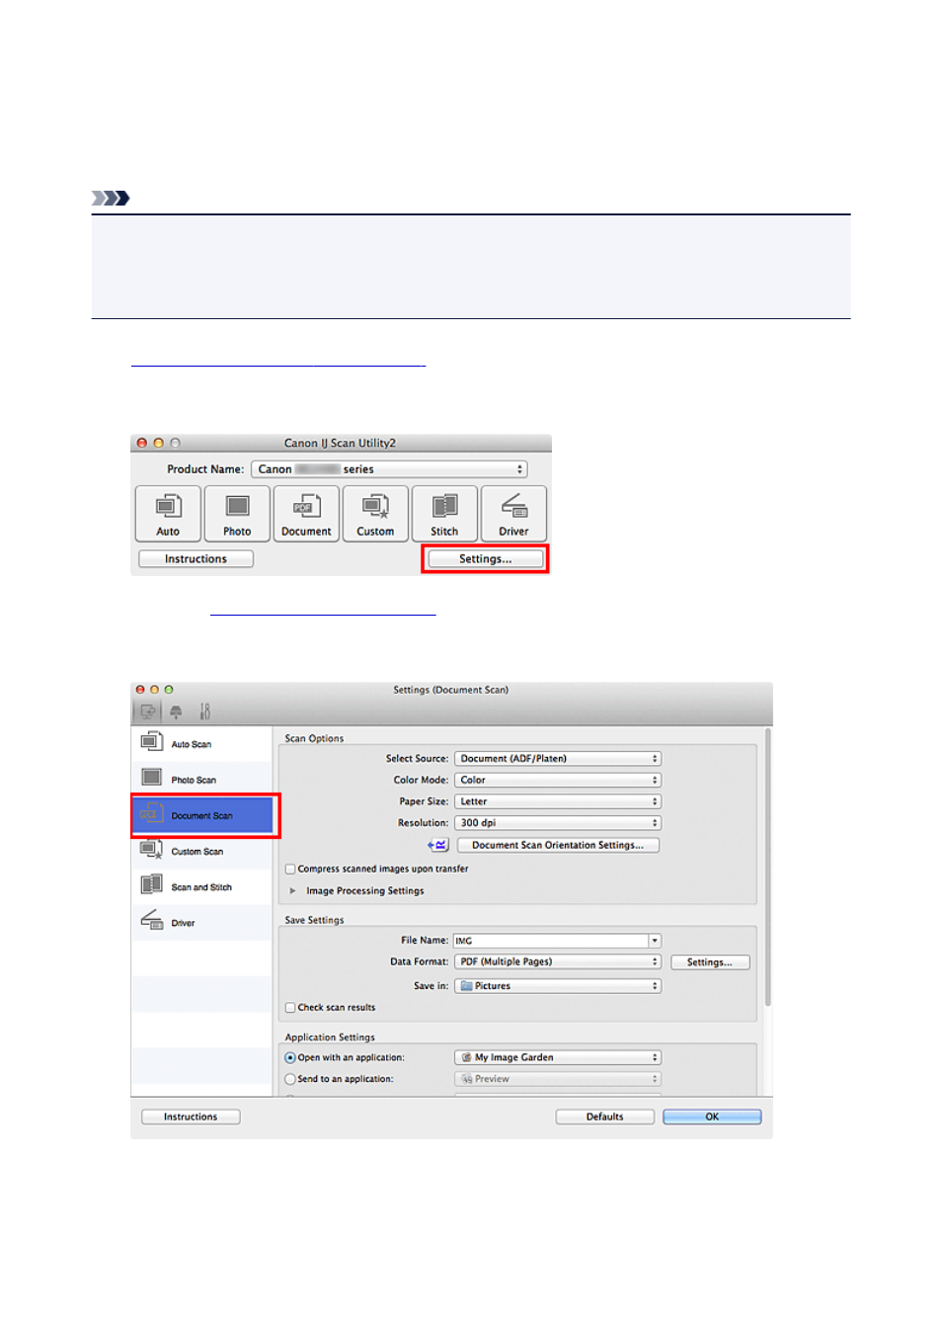Open the Data Format dropdown

[558, 961]
